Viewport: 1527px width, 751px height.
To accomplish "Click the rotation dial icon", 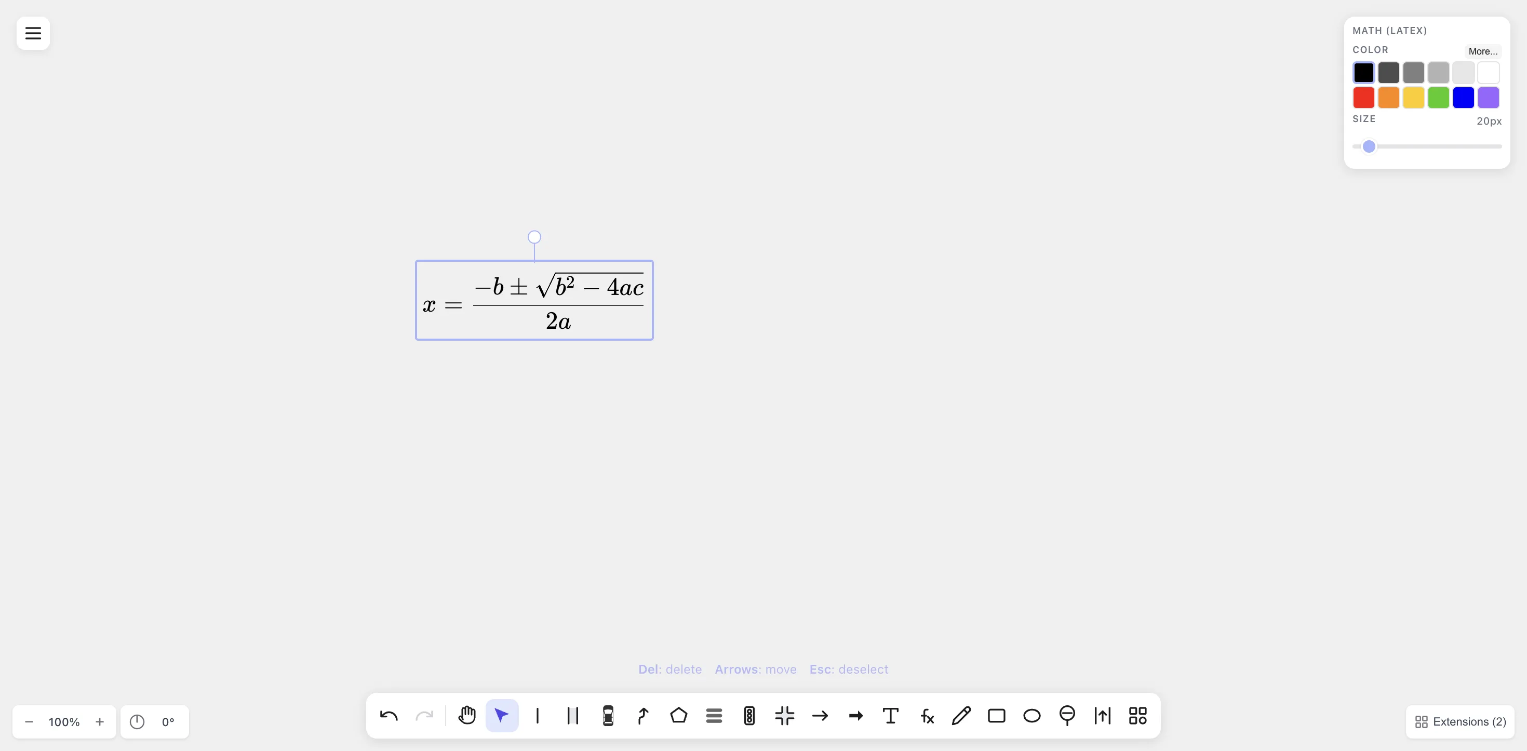I will [x=137, y=722].
